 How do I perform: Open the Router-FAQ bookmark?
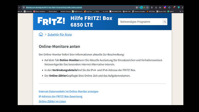pyautogui.click(x=161, y=12)
